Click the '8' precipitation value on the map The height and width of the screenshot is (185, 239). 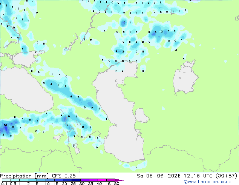click(13, 126)
